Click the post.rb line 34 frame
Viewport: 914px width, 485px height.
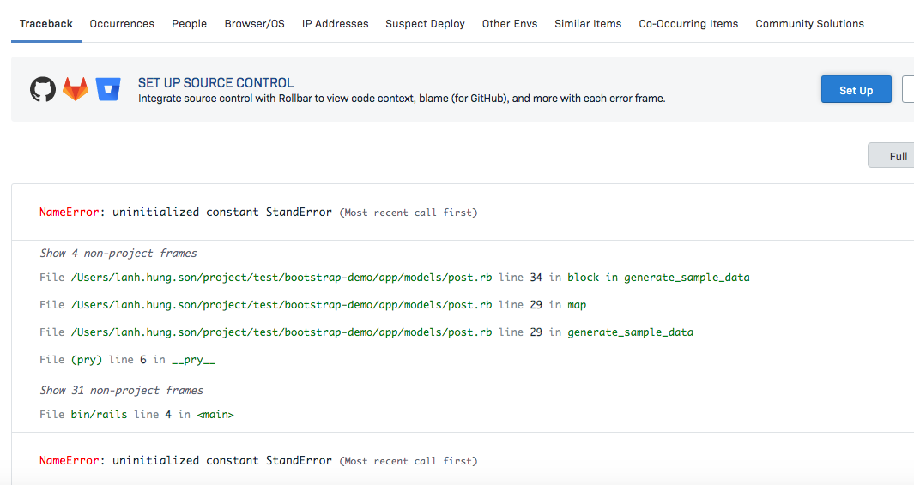pos(395,278)
